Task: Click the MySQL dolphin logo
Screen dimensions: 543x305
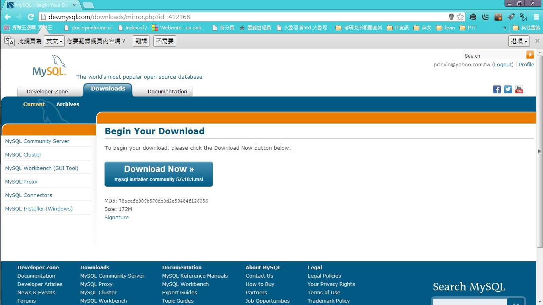Action: pos(50,66)
